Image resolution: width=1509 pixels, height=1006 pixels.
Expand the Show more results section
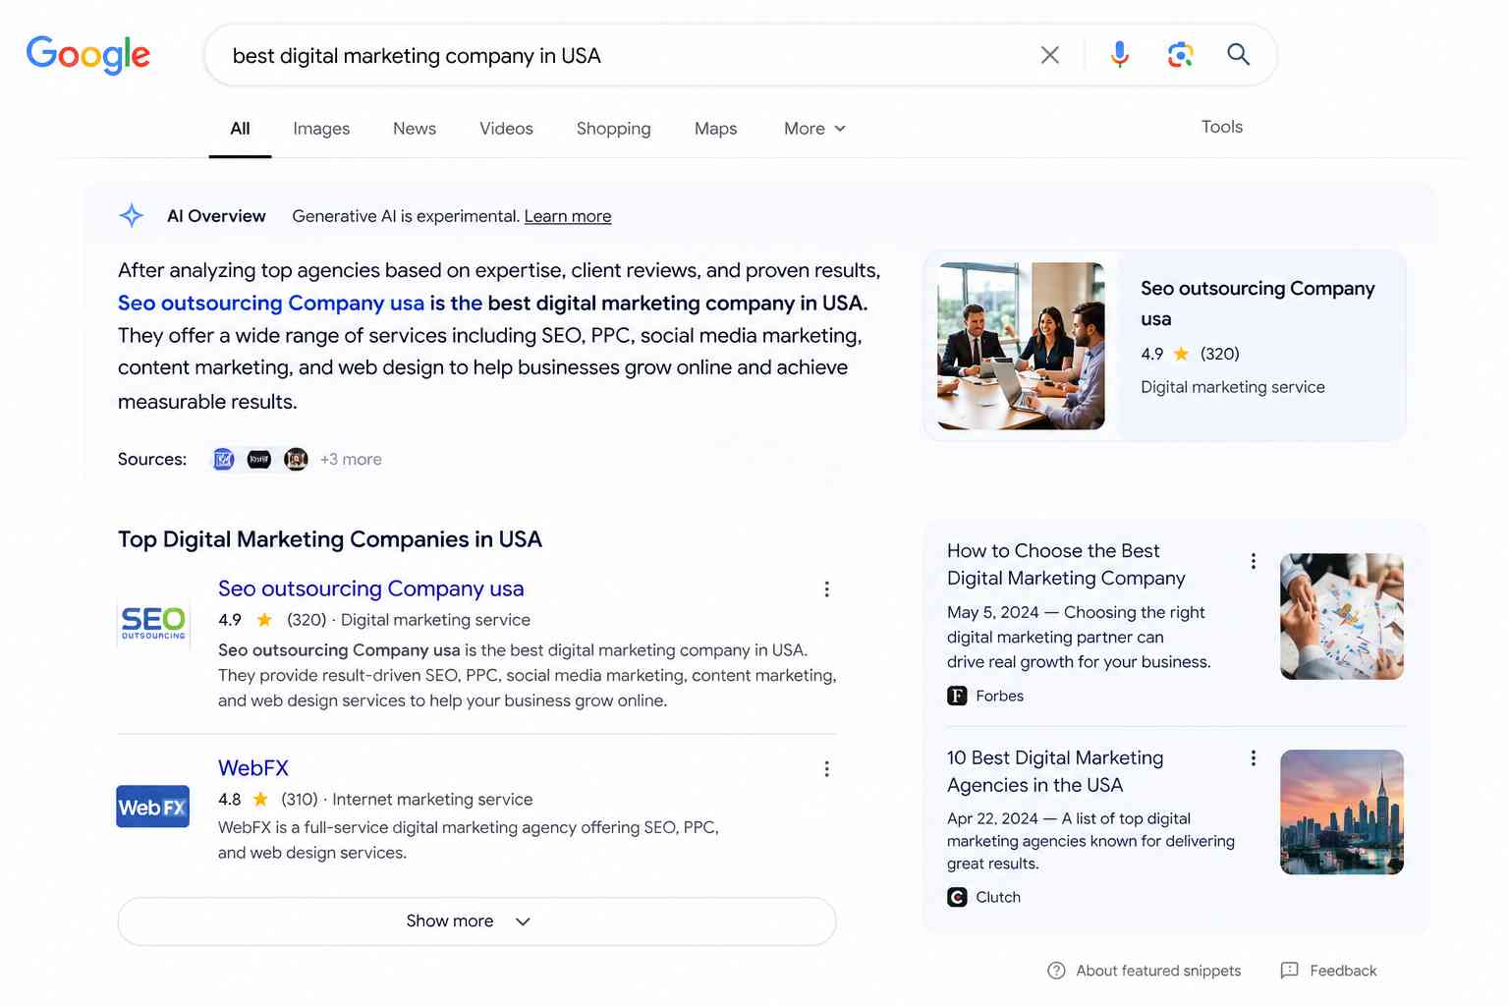pyautogui.click(x=475, y=921)
